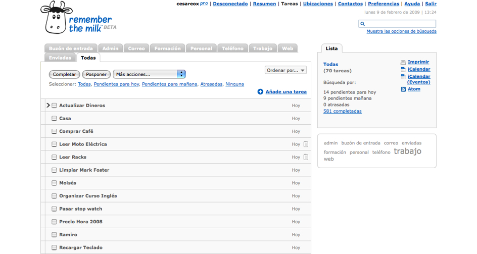This screenshot has width=477, height=254.
Task: Switch to the Trabajo tab
Action: tap(263, 48)
